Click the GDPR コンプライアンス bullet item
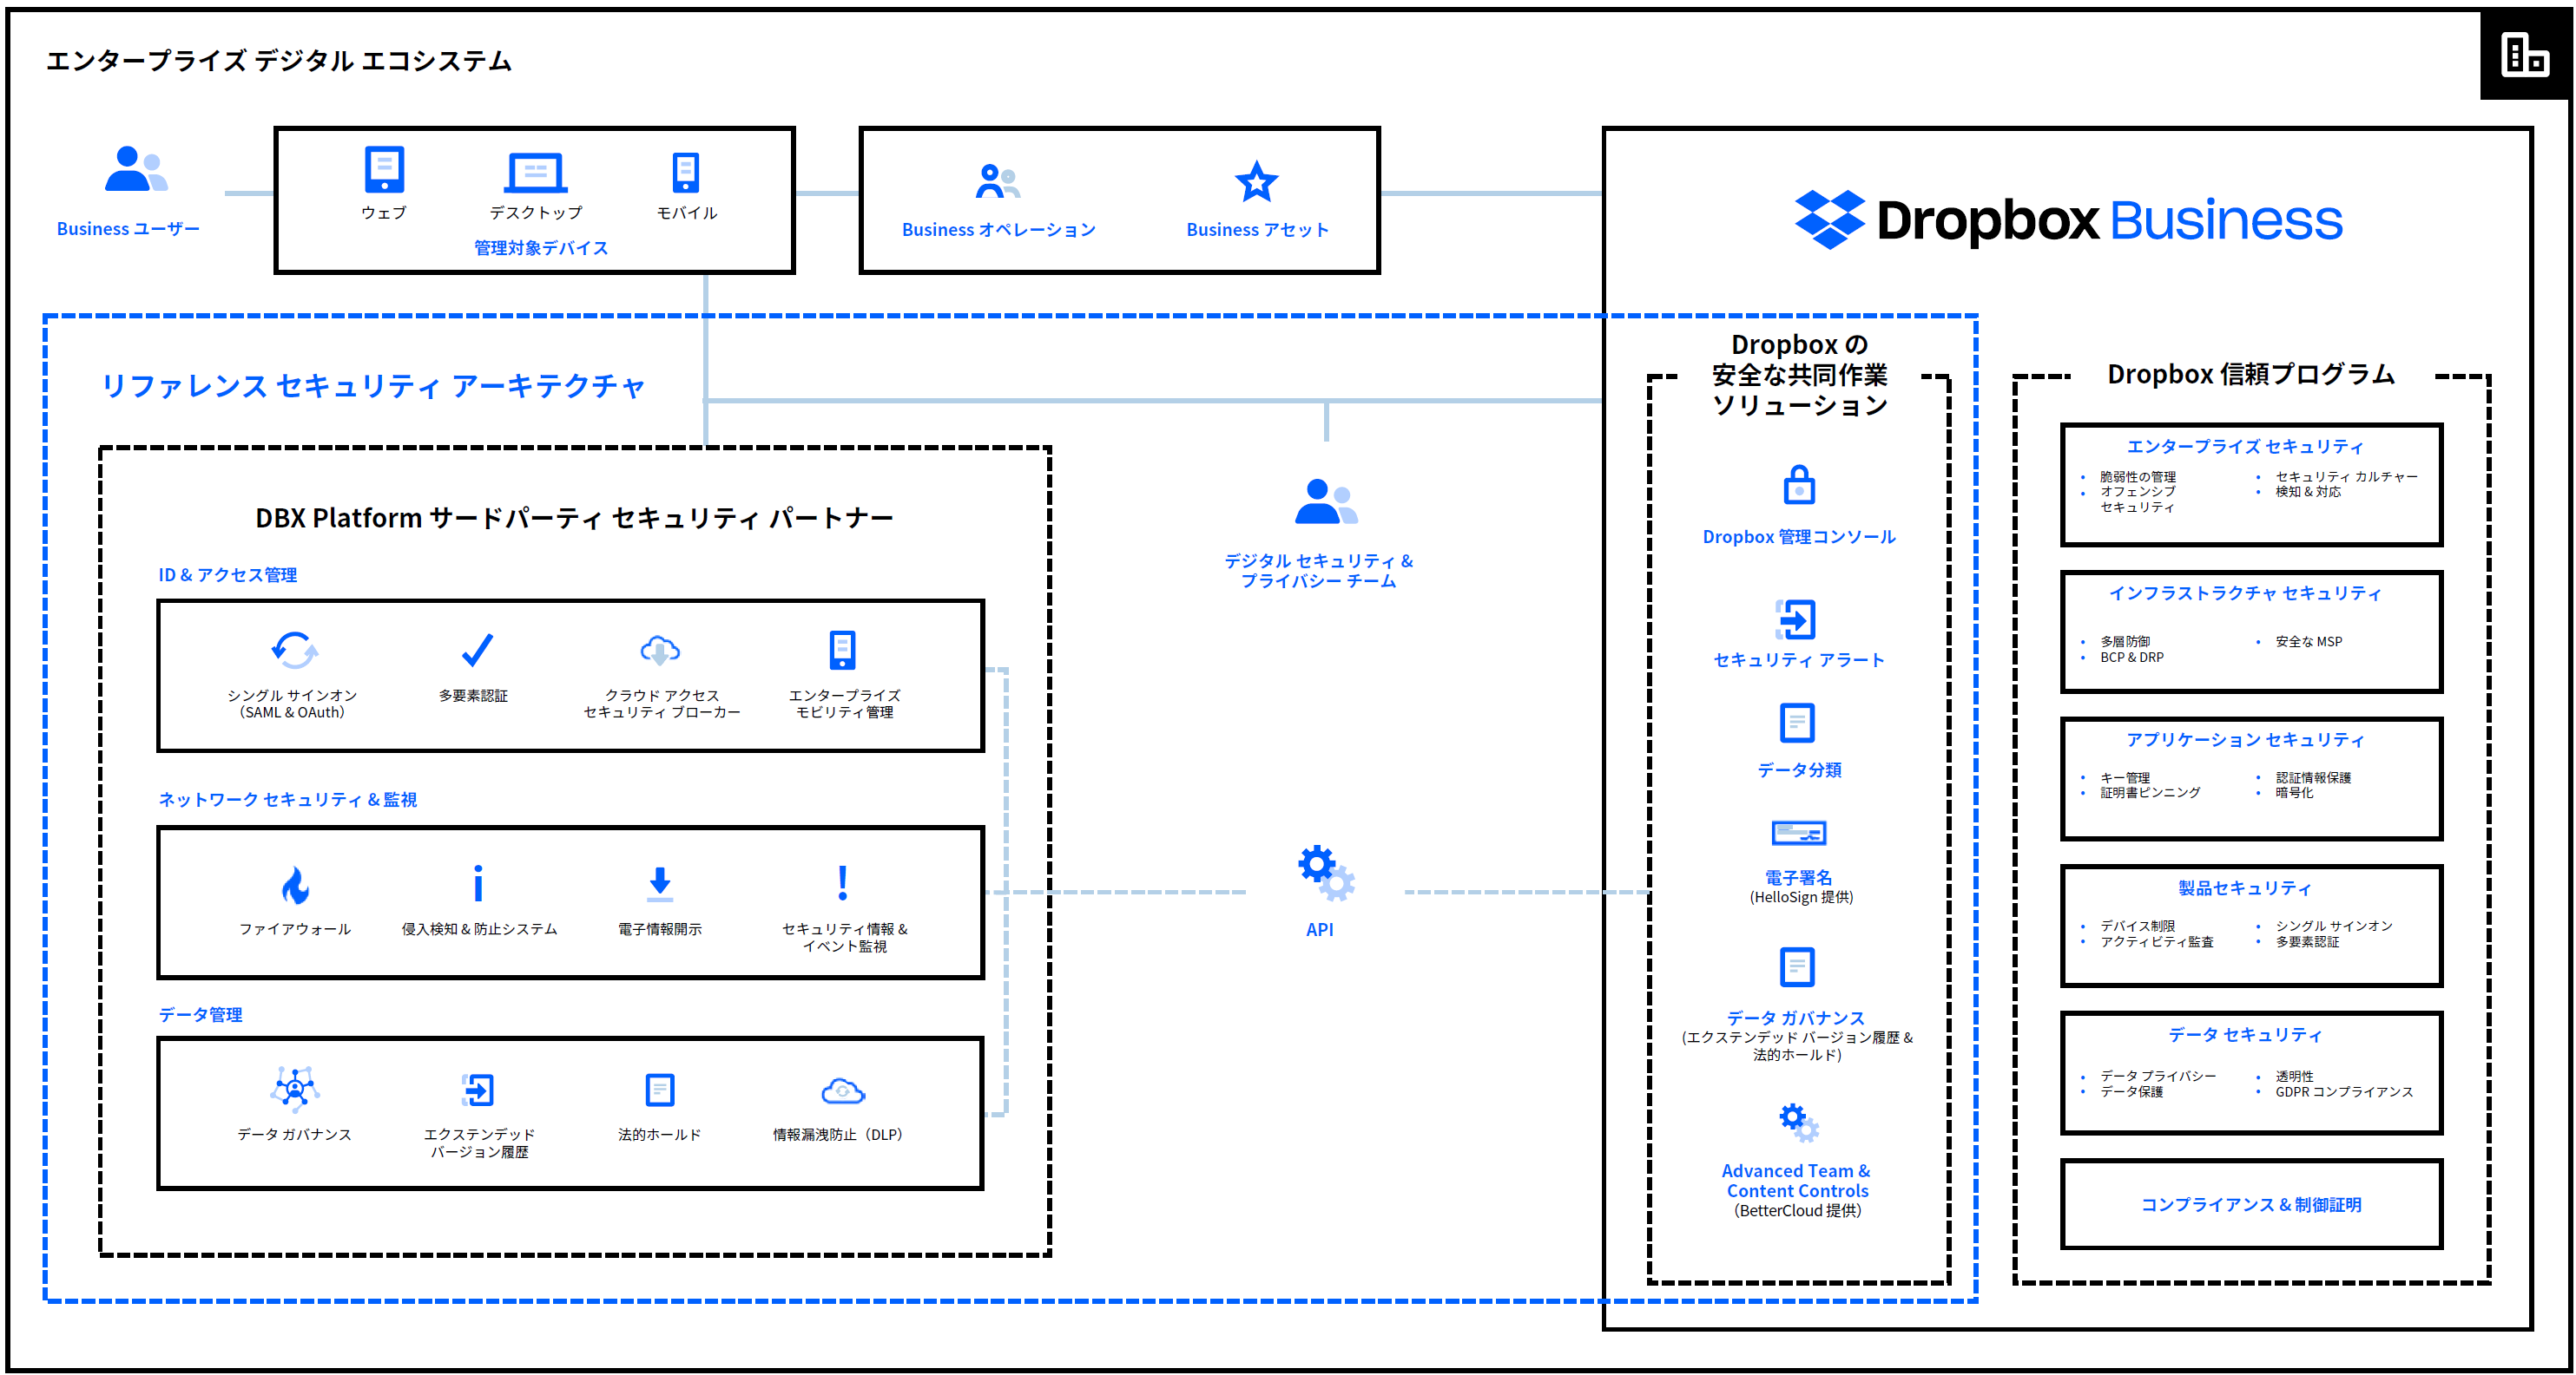This screenshot has width=2576, height=1375. coord(2343,1091)
